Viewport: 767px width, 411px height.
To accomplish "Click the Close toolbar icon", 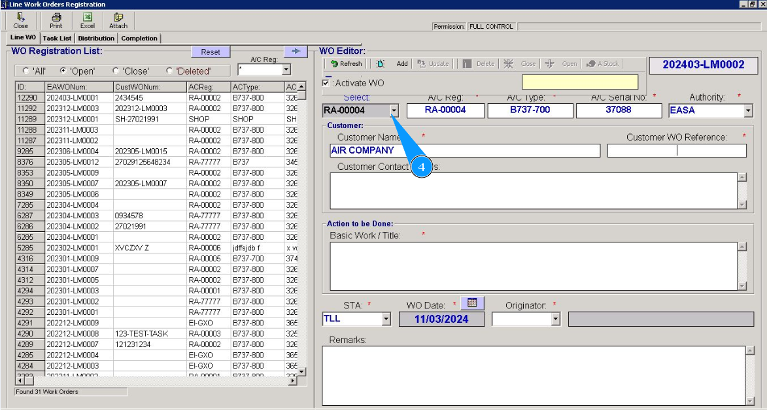I will pyautogui.click(x=21, y=20).
